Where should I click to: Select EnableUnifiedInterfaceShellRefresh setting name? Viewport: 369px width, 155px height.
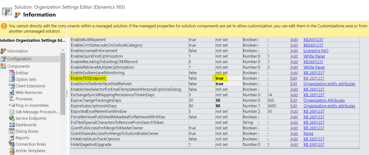point(101,83)
